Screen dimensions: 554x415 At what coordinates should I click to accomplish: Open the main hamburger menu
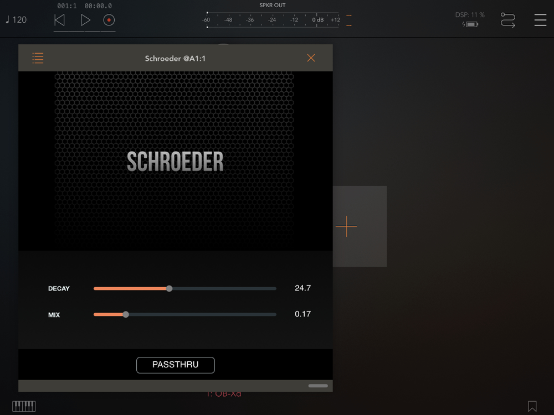pyautogui.click(x=540, y=20)
